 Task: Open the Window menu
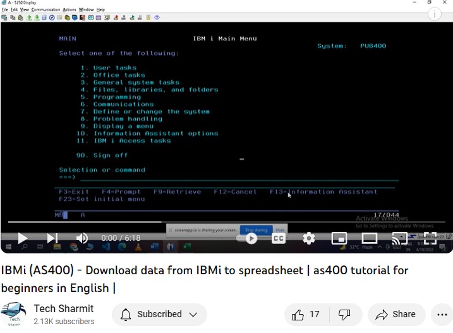87,9
